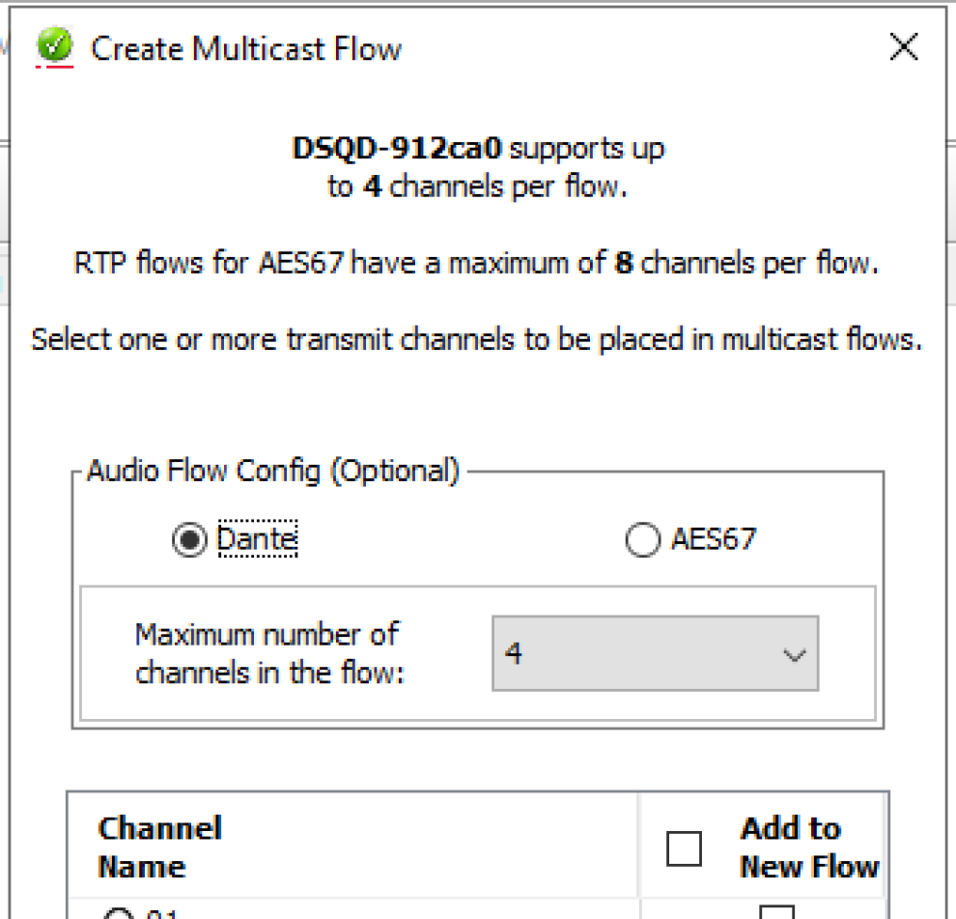
Task: Click the green checkmark Dante Controller icon
Action: click(54, 47)
